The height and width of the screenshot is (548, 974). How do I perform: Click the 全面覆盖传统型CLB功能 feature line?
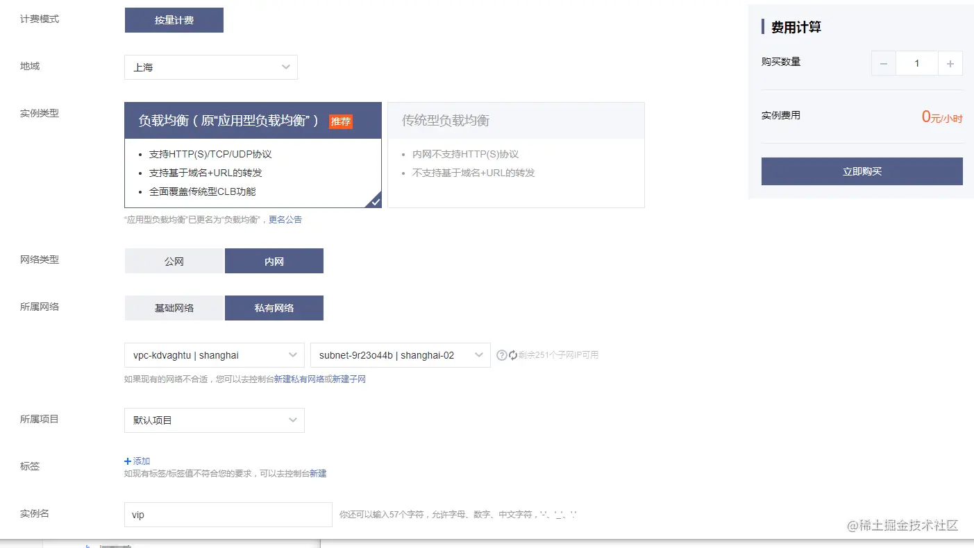click(203, 191)
